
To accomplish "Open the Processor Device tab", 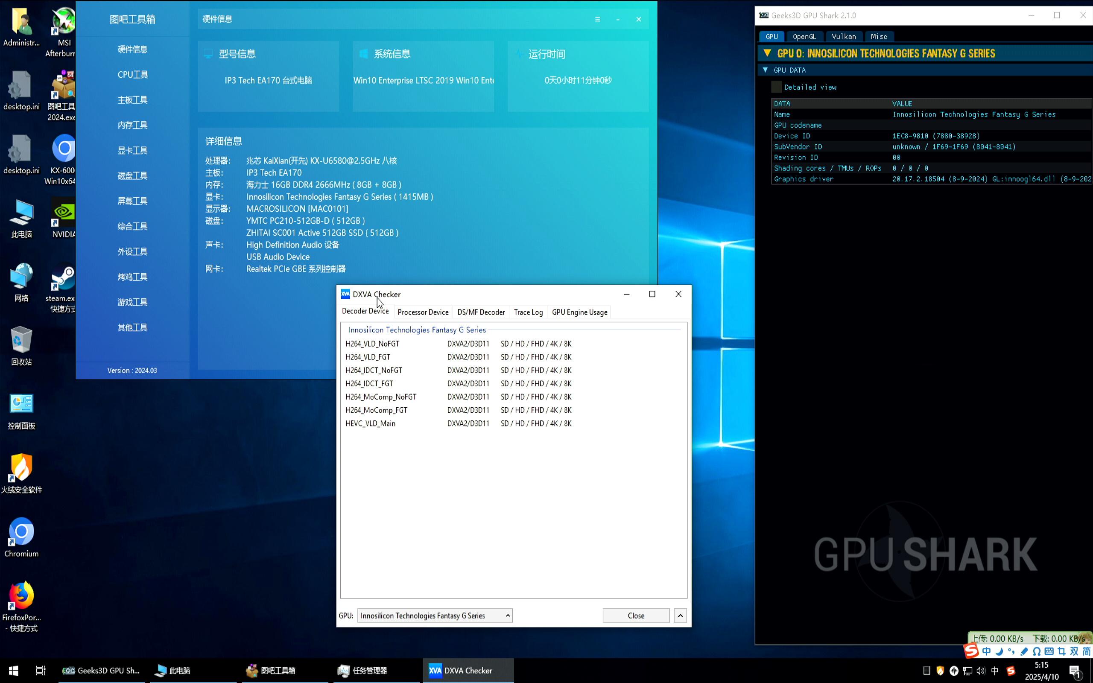I will (x=423, y=312).
